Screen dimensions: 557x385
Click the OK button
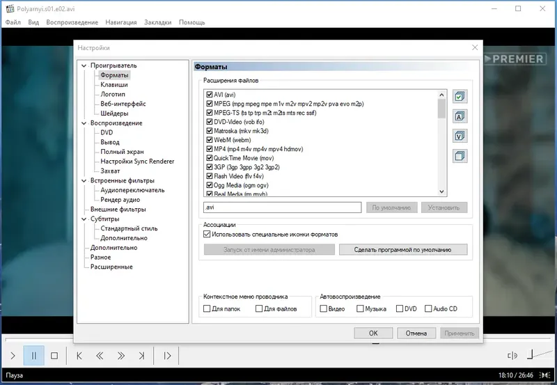pos(373,333)
